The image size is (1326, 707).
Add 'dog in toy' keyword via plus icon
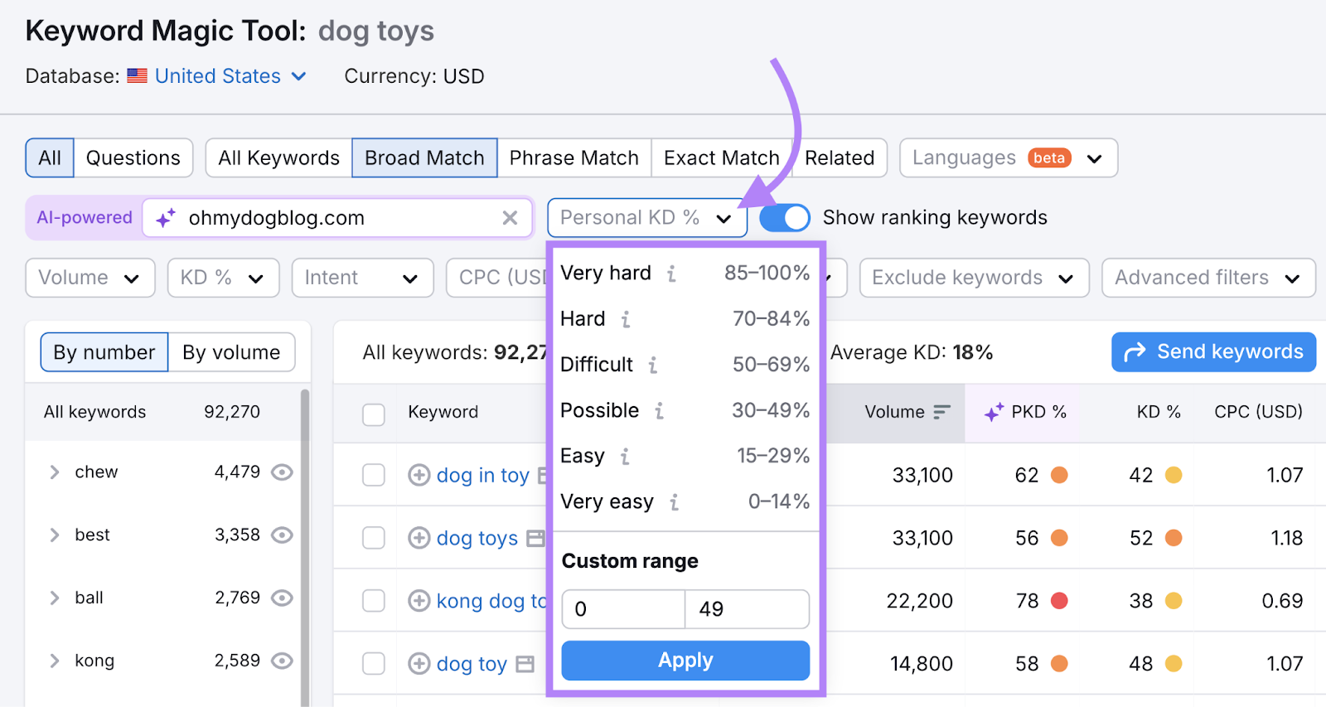coord(419,475)
